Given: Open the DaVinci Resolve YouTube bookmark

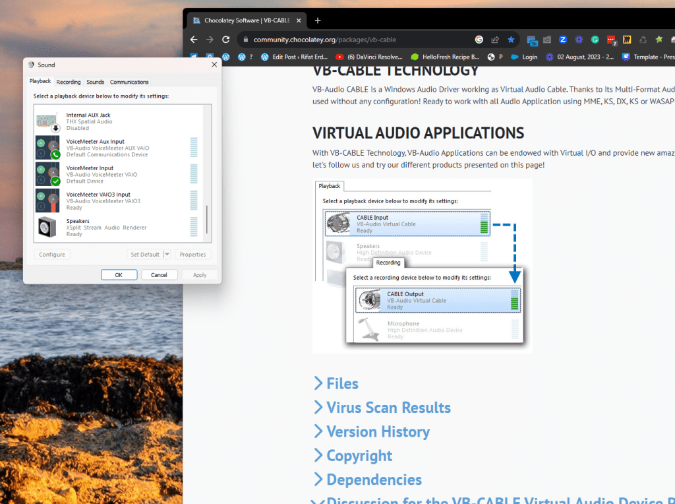Looking at the screenshot, I should 369,57.
